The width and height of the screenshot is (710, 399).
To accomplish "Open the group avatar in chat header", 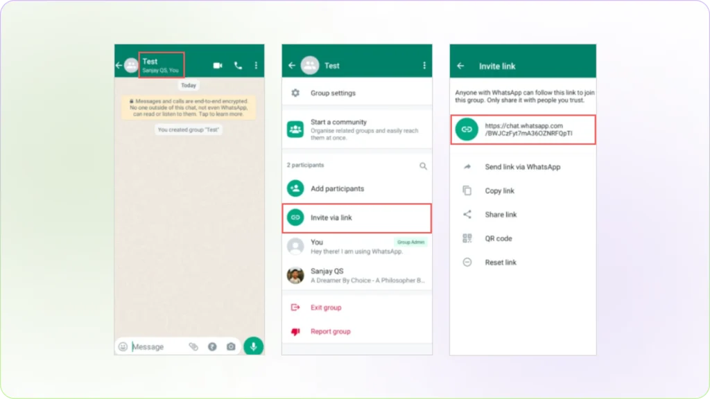I will pyautogui.click(x=131, y=66).
